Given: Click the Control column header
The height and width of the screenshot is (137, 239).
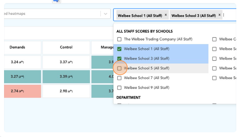Looking at the screenshot, I should 66,47.
